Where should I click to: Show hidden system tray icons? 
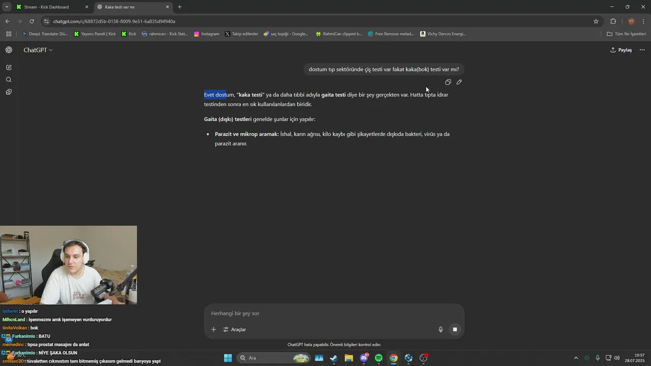click(576, 358)
